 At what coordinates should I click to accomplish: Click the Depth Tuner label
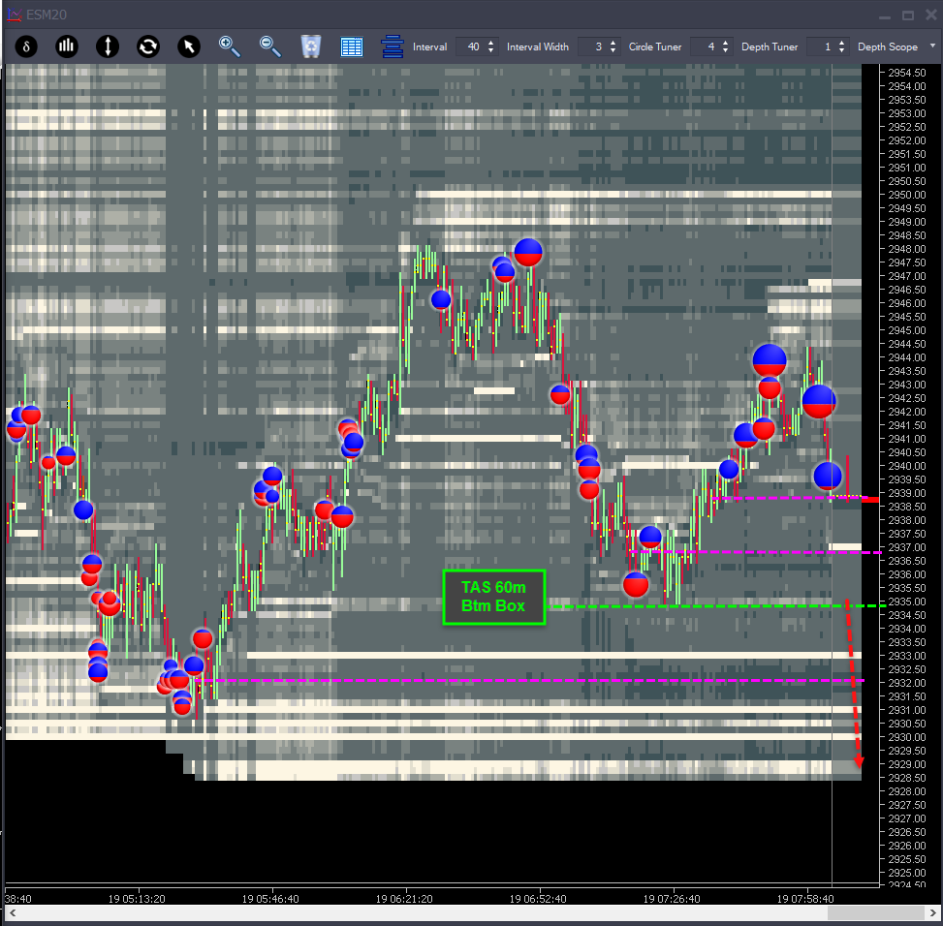click(x=770, y=46)
